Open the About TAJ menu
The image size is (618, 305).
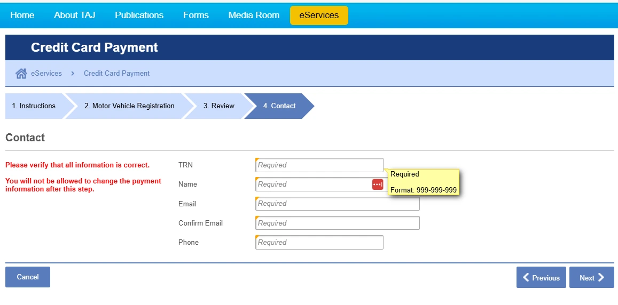tap(75, 15)
